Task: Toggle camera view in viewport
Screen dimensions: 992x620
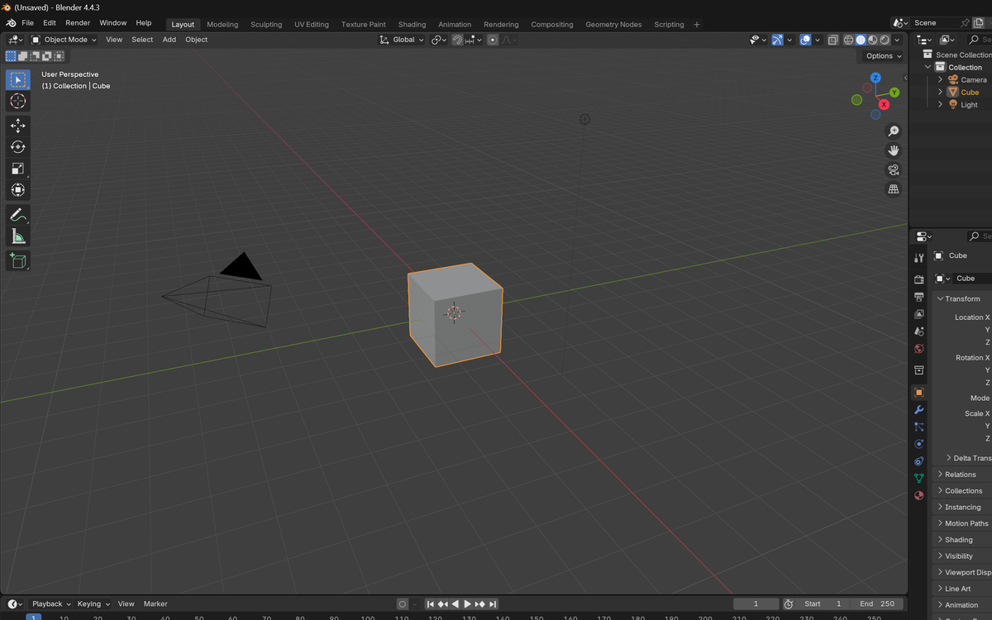Action: [894, 170]
